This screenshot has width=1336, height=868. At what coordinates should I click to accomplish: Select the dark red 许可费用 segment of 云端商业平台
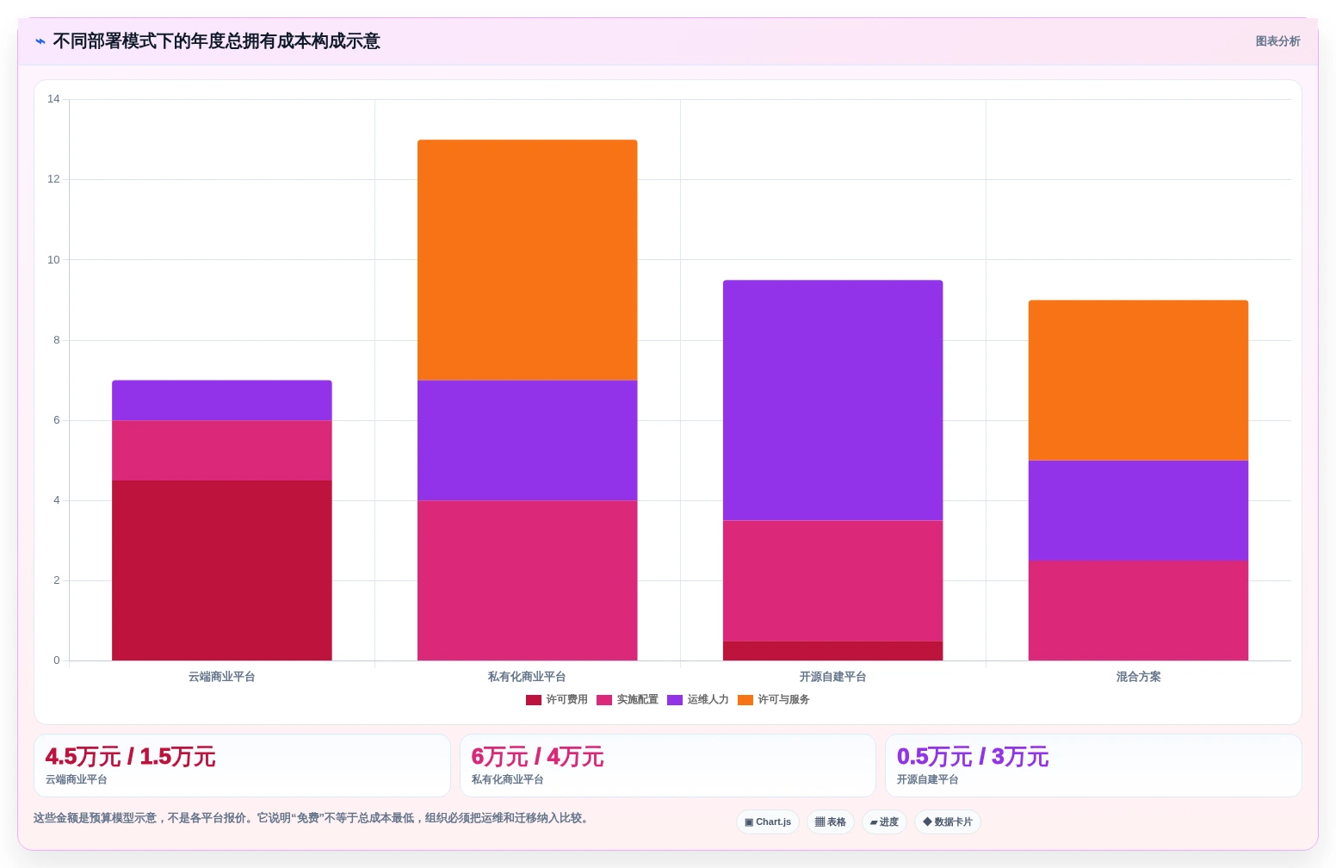click(x=222, y=571)
